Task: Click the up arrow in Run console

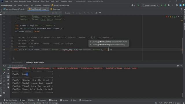Action: click(8, 70)
